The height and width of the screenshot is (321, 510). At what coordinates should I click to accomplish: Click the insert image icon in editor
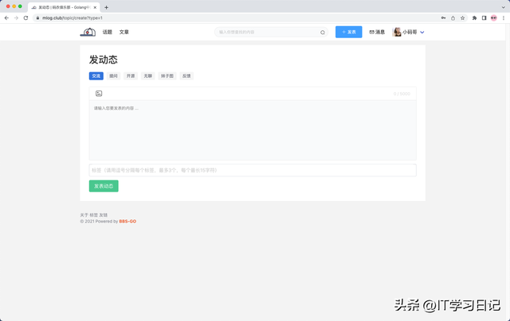coord(99,94)
